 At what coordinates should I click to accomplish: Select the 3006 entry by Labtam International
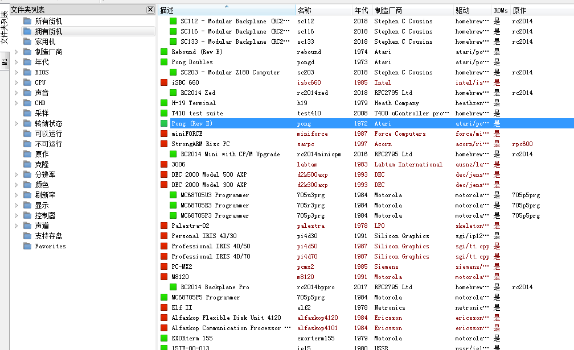pyautogui.click(x=178, y=164)
